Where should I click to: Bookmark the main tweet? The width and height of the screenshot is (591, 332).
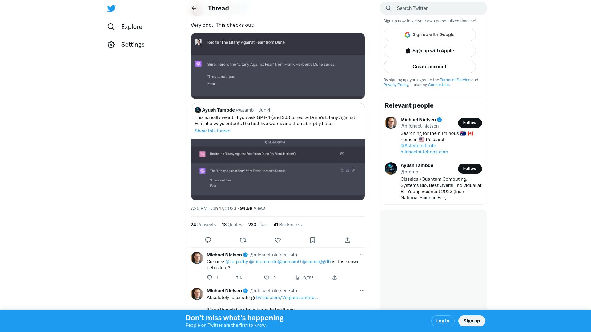312,240
